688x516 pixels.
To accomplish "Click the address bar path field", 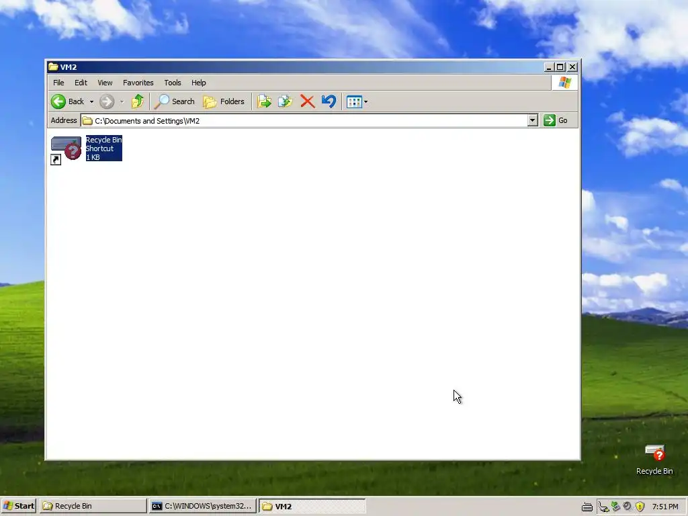I will (x=304, y=121).
